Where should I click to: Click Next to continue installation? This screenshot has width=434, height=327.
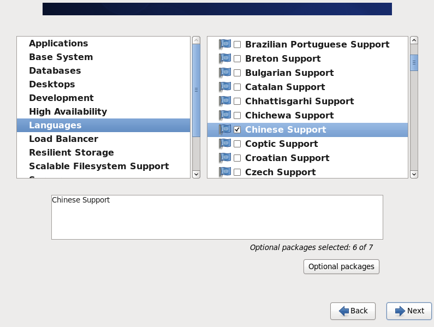pyautogui.click(x=409, y=311)
